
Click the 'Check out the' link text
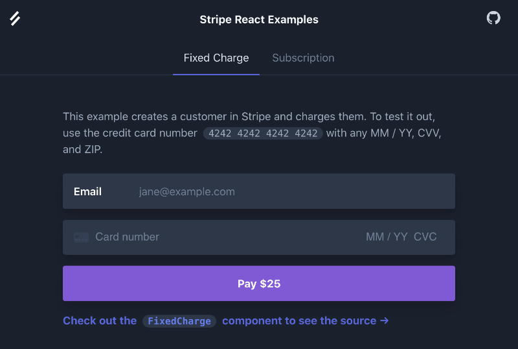pyautogui.click(x=100, y=320)
